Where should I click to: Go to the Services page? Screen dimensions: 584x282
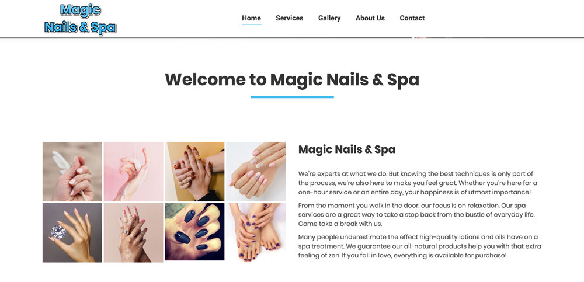tap(290, 18)
